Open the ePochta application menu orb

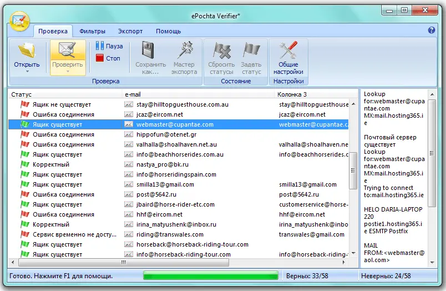[x=19, y=21]
